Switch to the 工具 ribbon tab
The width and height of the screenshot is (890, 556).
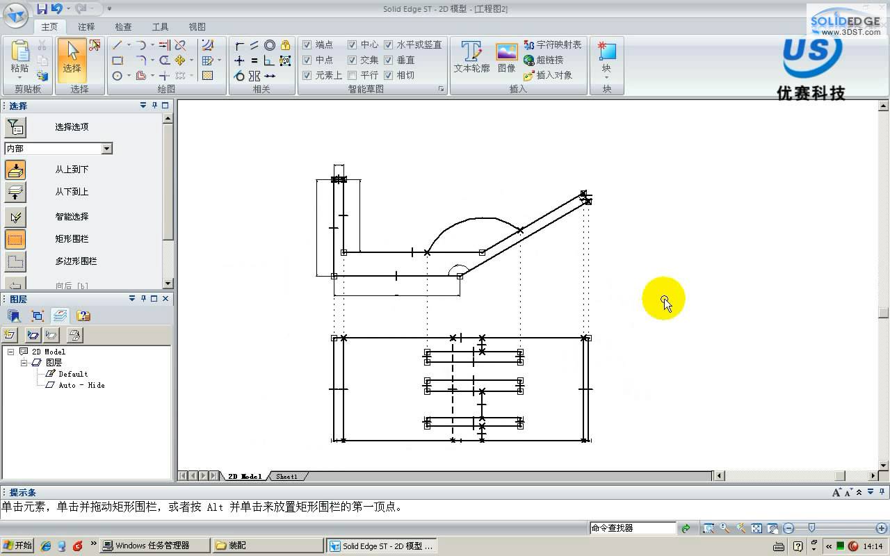tap(160, 26)
